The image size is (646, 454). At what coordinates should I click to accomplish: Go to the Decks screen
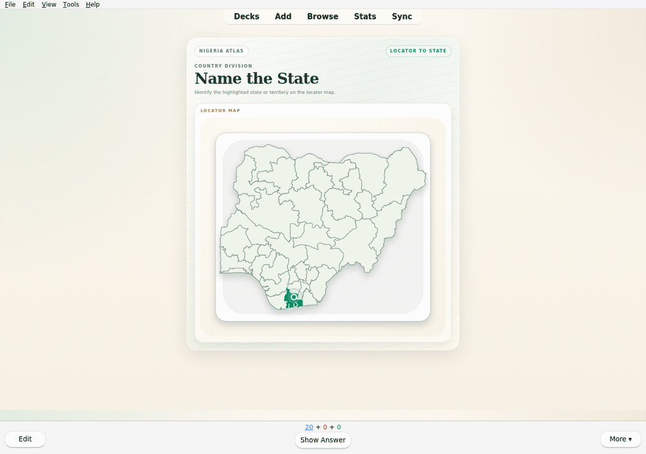tap(246, 17)
